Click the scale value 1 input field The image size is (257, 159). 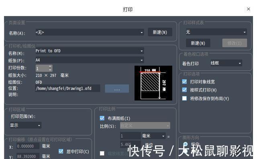coord(130,136)
